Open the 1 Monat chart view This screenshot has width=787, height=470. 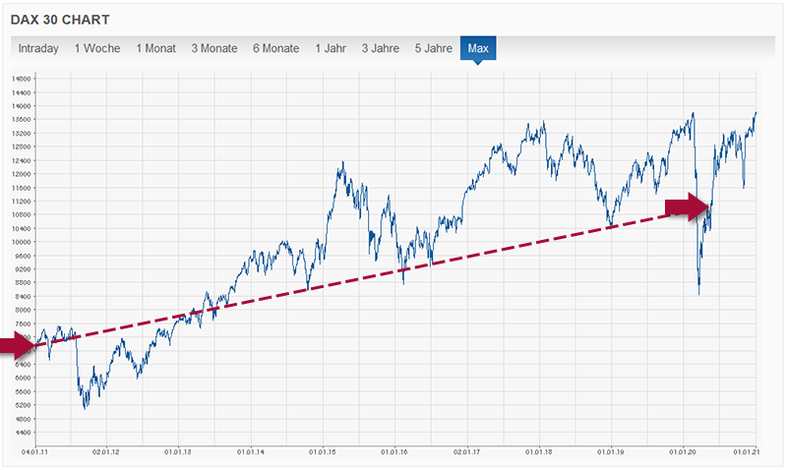157,48
